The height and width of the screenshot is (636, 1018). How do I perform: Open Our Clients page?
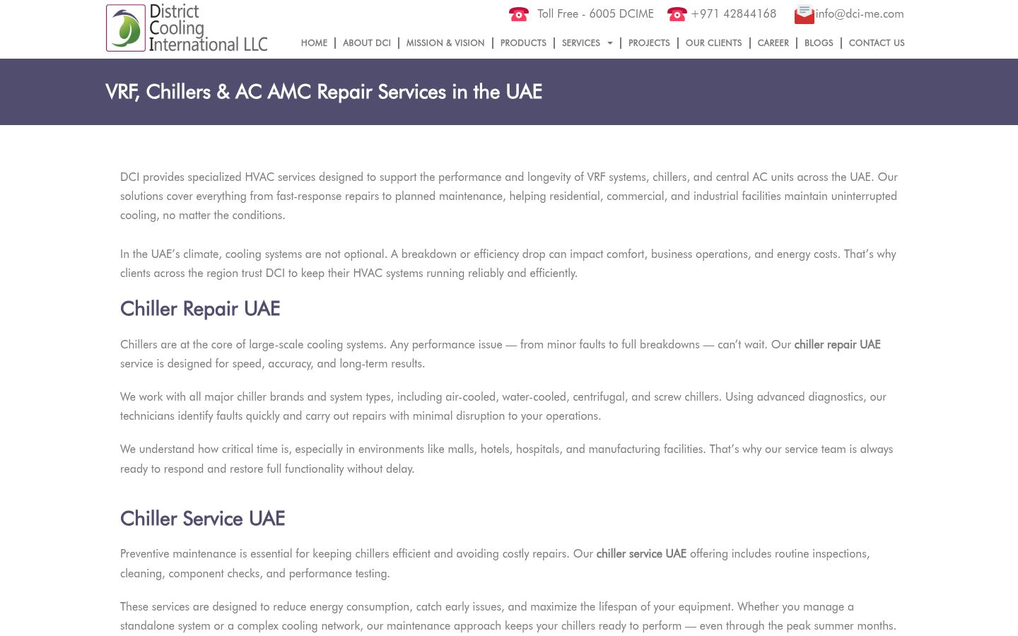pos(714,43)
